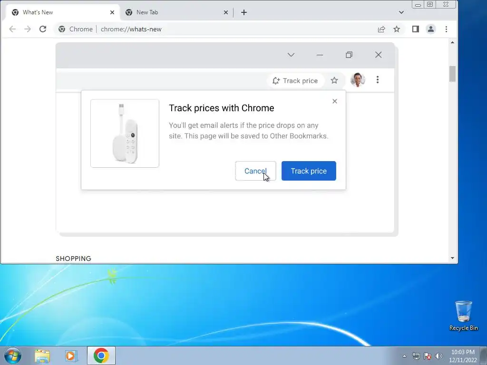Click the taskbar clock showing 10:03 PM

tap(463, 356)
